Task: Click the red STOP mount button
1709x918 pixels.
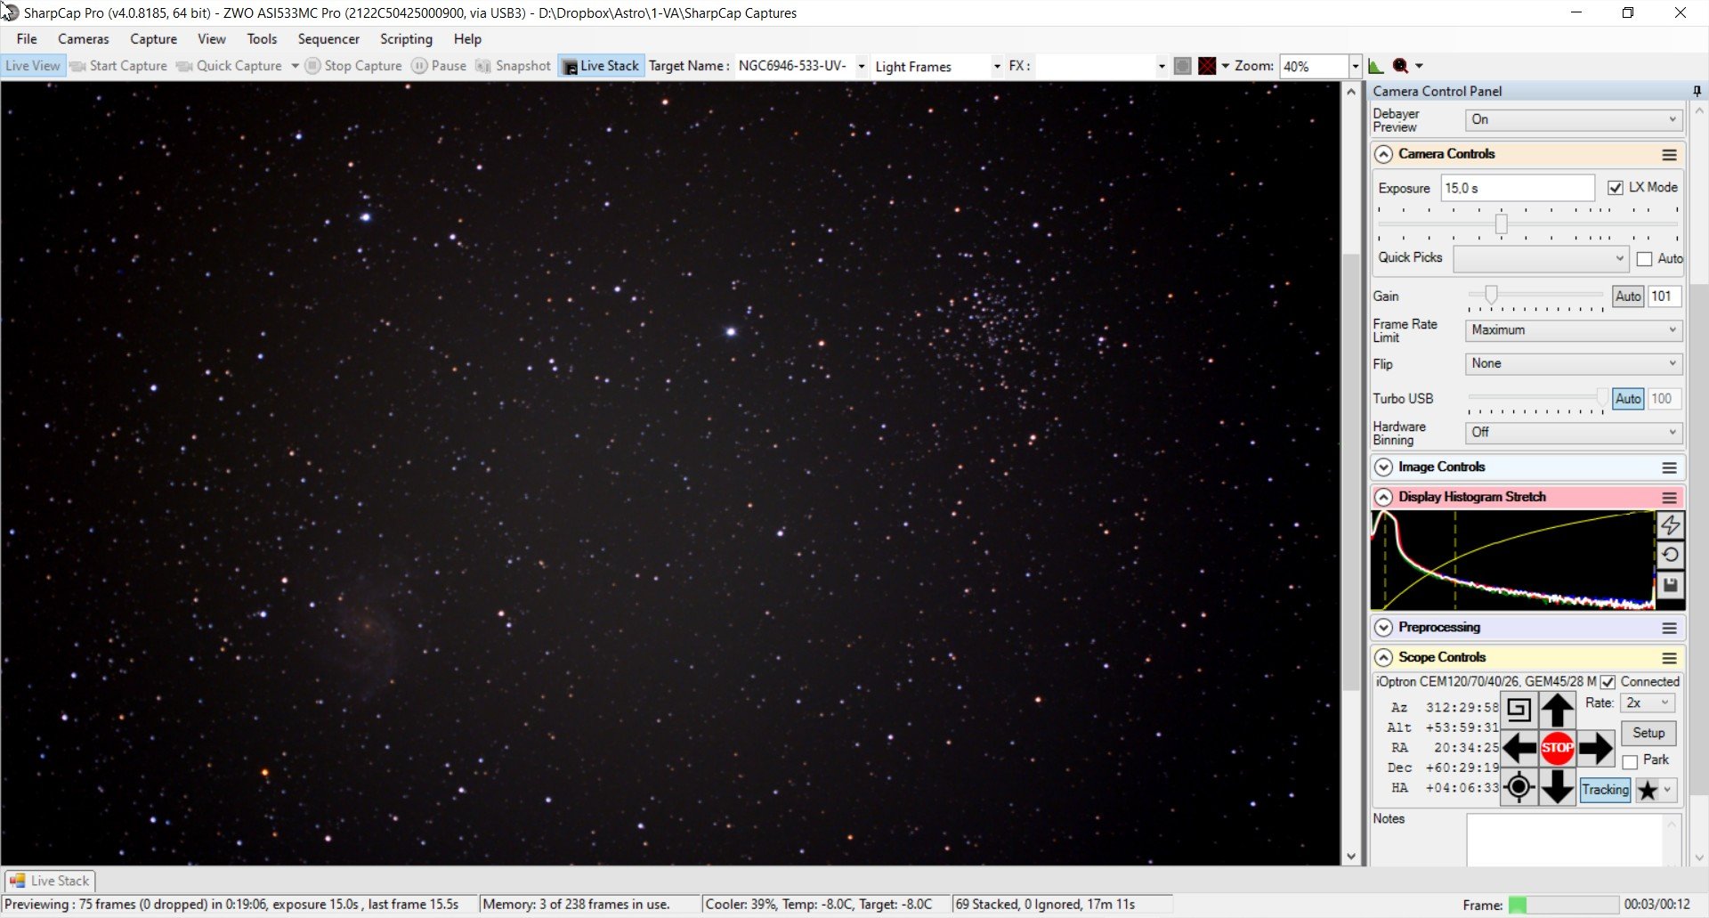Action: coord(1557,748)
